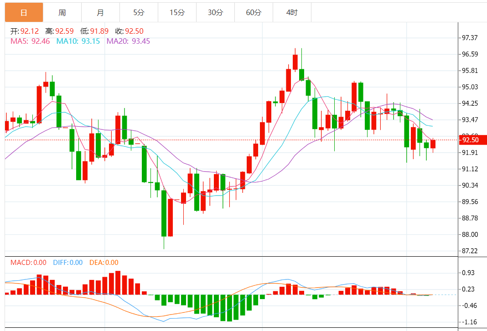
Task: Click the MA5: 92.46 indicator label
Action: pos(30,41)
